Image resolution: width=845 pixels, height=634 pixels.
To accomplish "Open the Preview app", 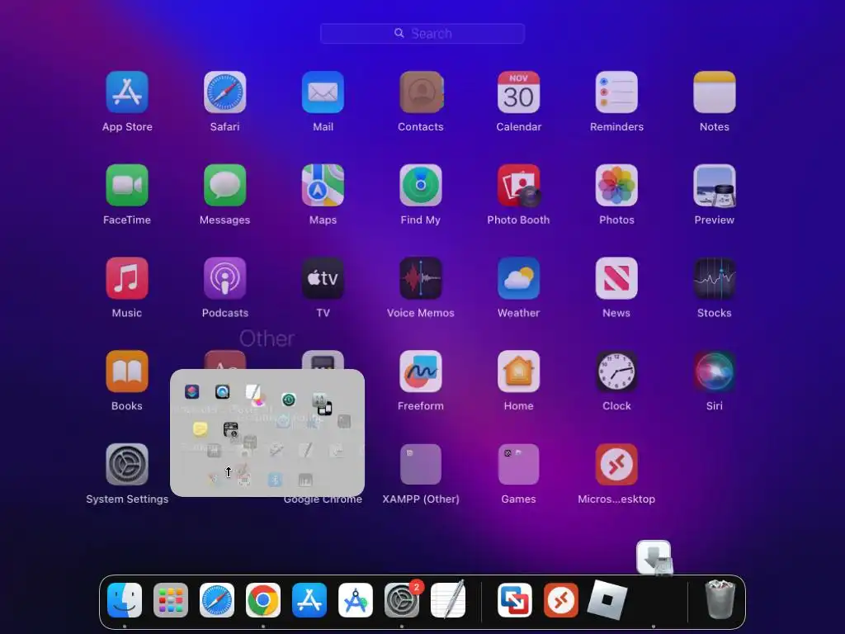I will tap(715, 186).
